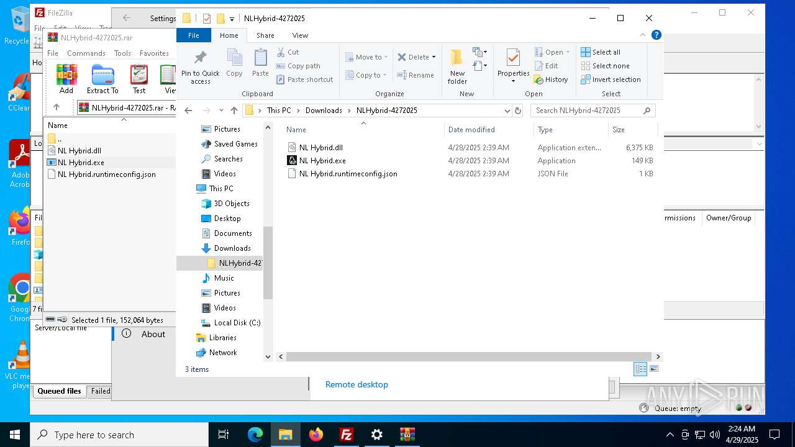The width and height of the screenshot is (795, 447).
Task: Click the Test button in WinRAR
Action: [x=139, y=79]
